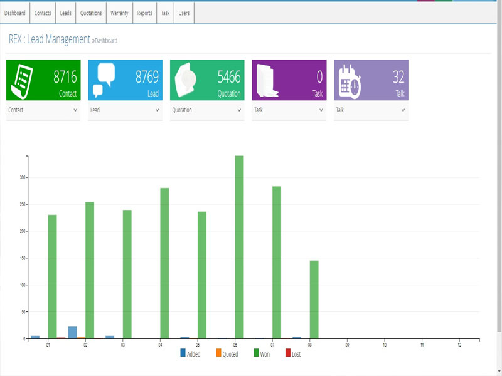Toggle the Quoted series in the chart legend
502x376 pixels.
tap(229, 354)
